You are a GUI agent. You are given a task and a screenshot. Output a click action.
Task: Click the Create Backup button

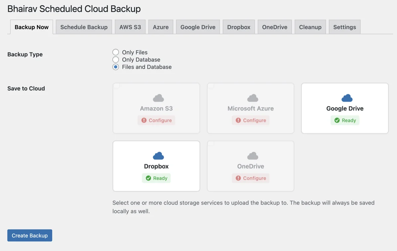(29, 235)
